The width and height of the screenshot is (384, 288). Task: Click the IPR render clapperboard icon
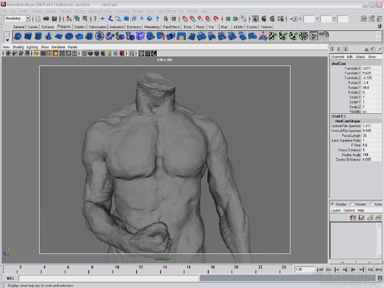pos(273,19)
